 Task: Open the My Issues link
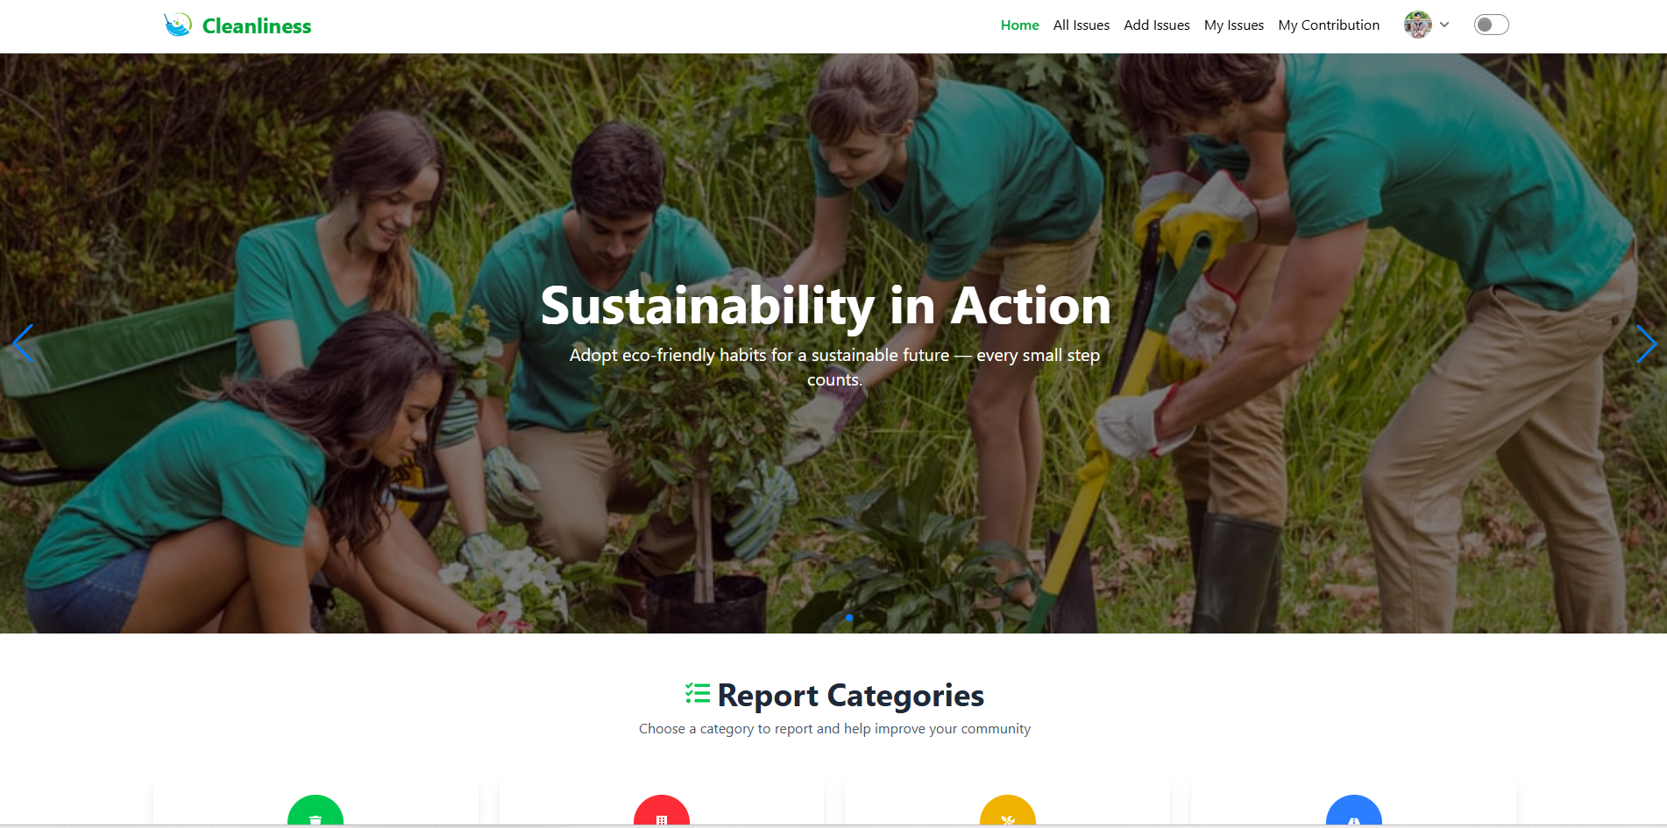(x=1234, y=25)
